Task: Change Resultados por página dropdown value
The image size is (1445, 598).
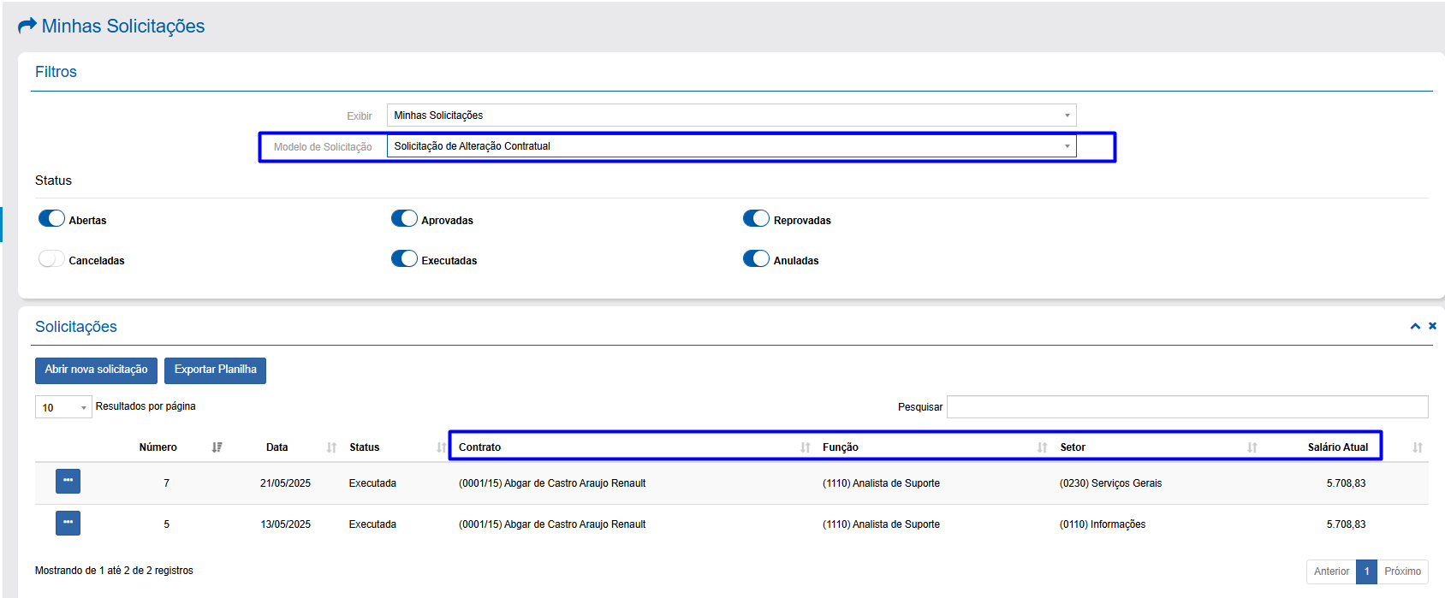Action: 63,407
